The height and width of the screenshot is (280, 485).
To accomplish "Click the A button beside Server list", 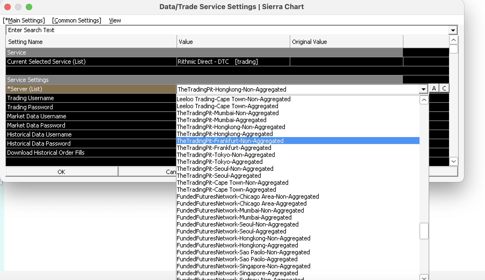I will [434, 88].
